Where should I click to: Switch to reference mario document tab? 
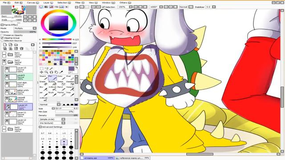133,158
